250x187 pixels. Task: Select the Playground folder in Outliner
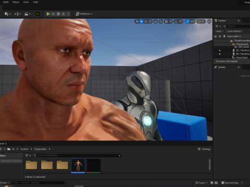pyautogui.click(x=232, y=44)
